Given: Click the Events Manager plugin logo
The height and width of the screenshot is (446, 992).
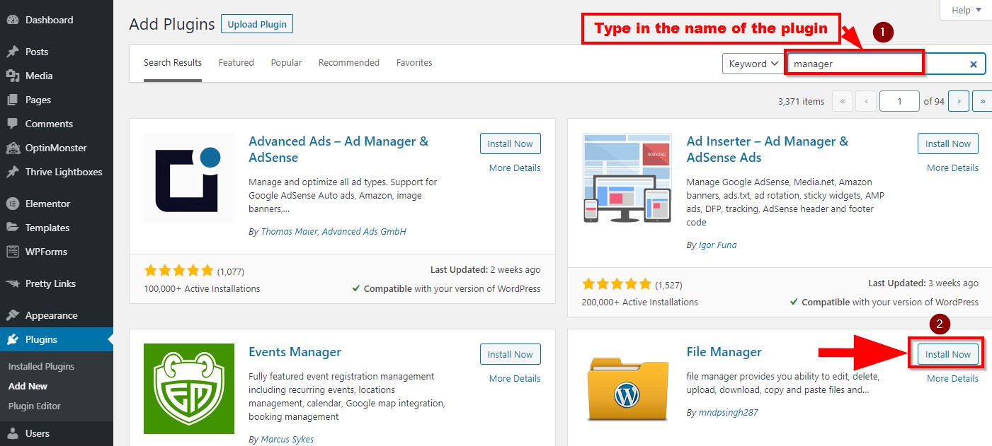Looking at the screenshot, I should pyautogui.click(x=189, y=389).
